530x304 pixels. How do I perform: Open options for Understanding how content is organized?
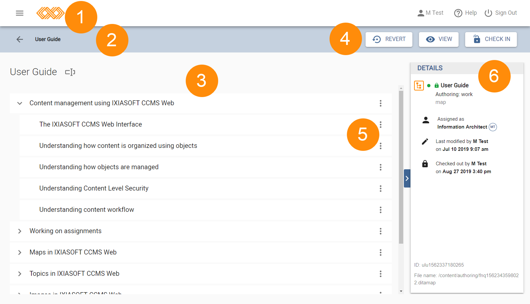[x=380, y=146]
